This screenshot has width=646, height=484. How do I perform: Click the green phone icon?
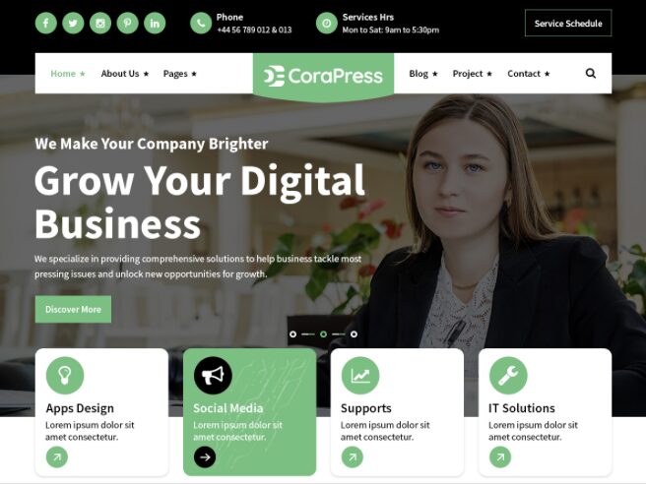201,23
